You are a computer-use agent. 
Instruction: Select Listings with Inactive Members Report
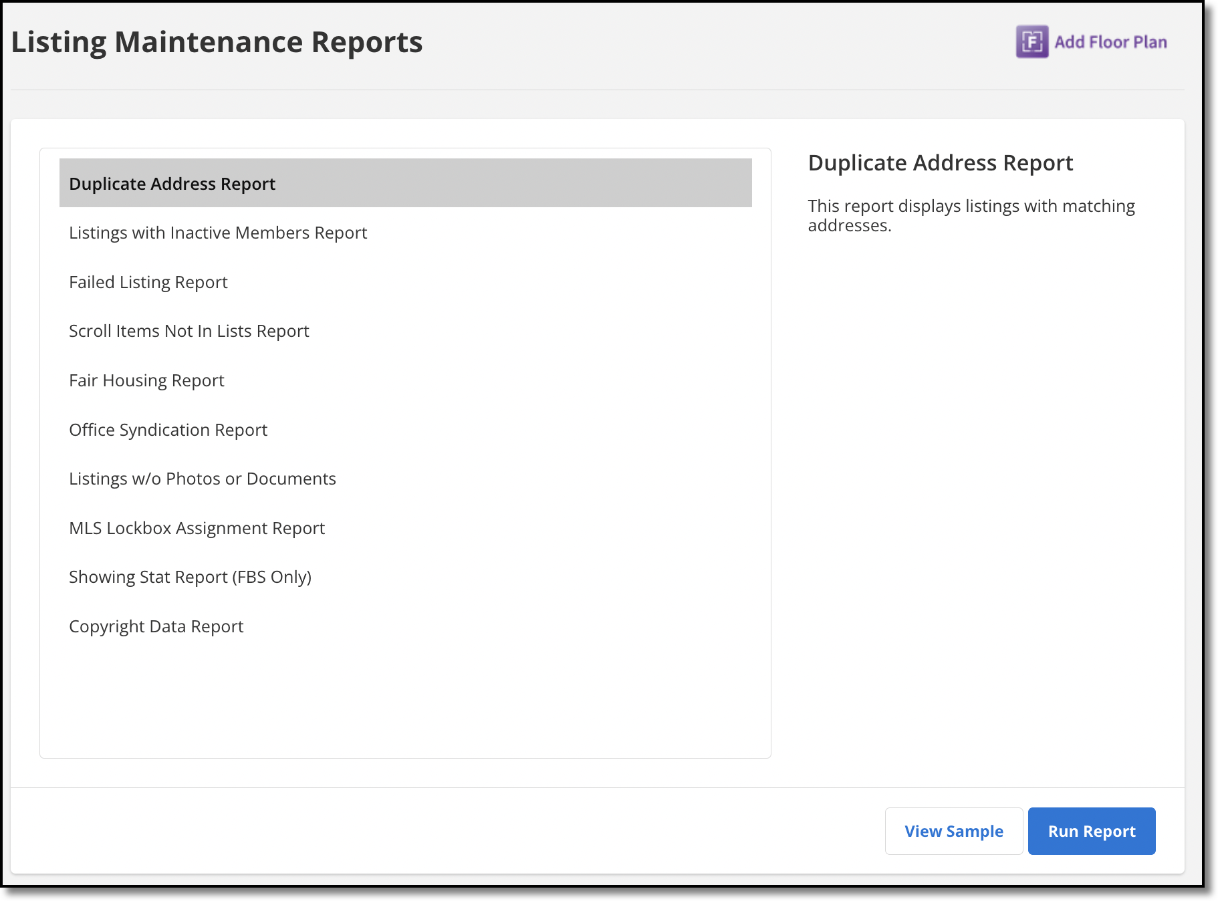coord(405,233)
